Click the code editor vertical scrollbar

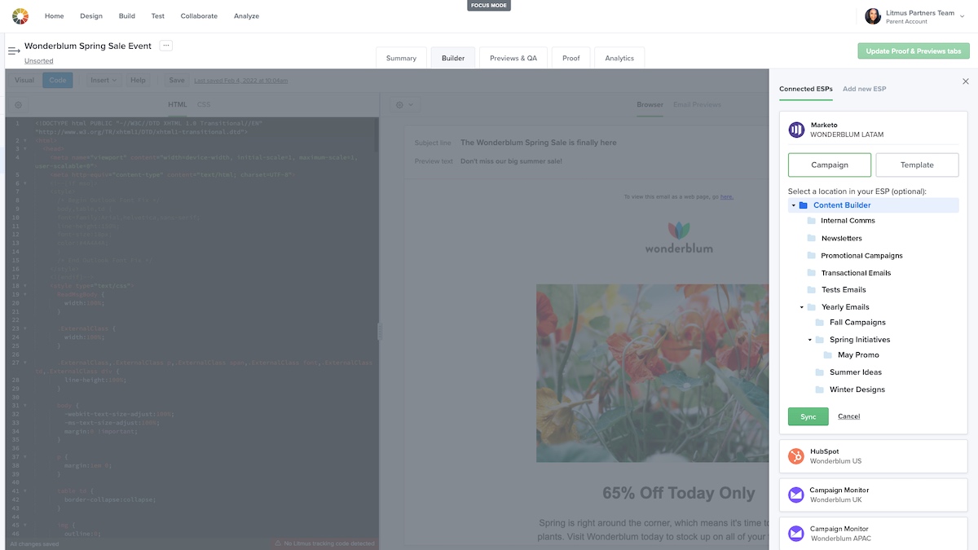377,134
